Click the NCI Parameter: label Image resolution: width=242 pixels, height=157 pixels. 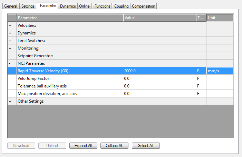click(31, 63)
